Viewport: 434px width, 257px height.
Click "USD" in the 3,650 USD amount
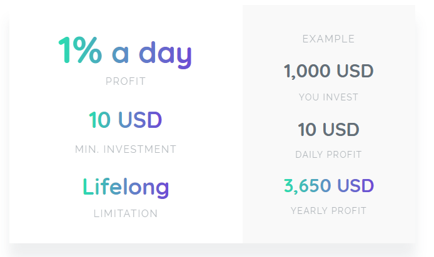356,185
